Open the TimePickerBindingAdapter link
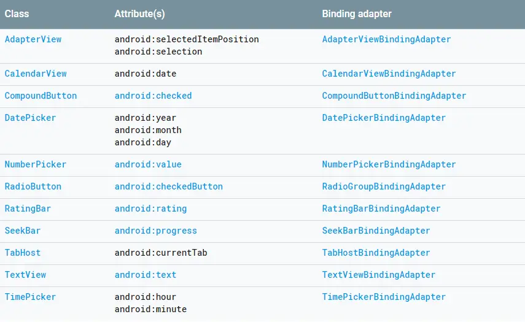 (x=384, y=297)
